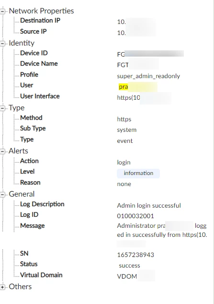Click the Status success value
The height and width of the screenshot is (304, 214).
coord(129,266)
